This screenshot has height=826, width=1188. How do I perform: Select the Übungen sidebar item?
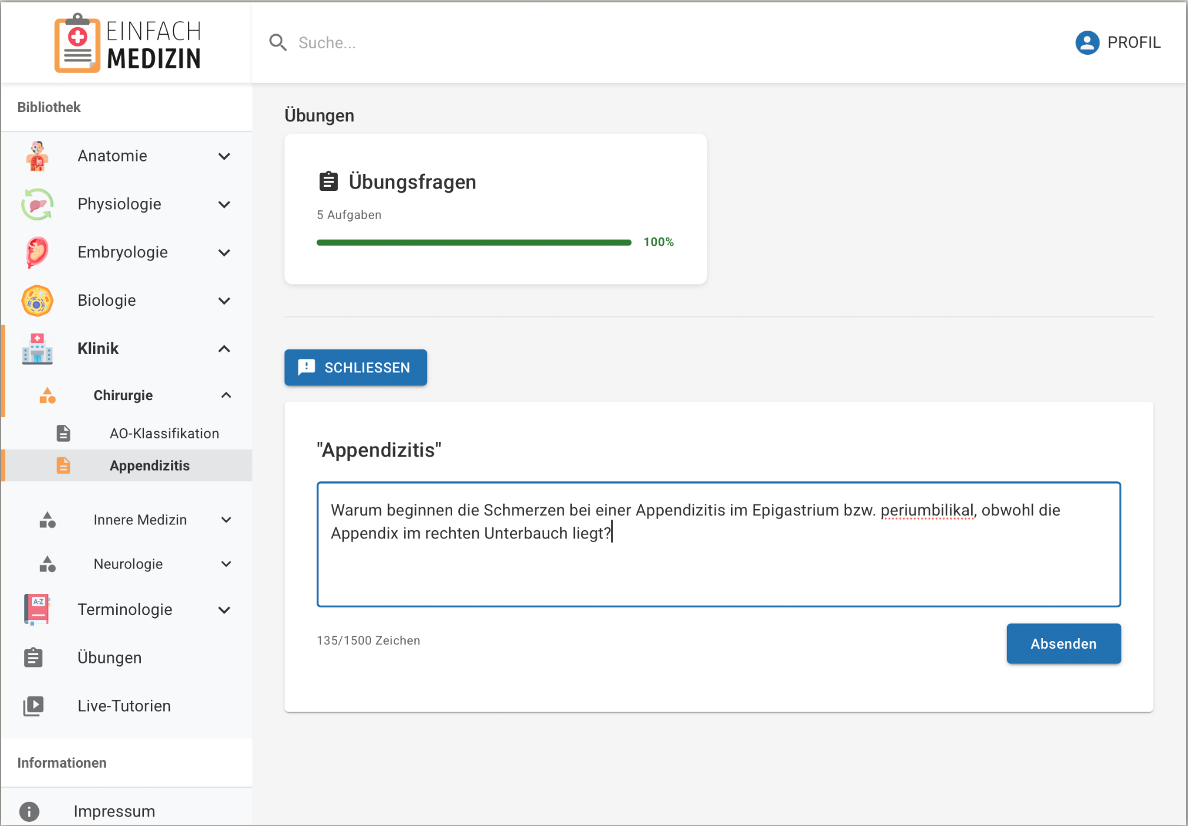110,658
